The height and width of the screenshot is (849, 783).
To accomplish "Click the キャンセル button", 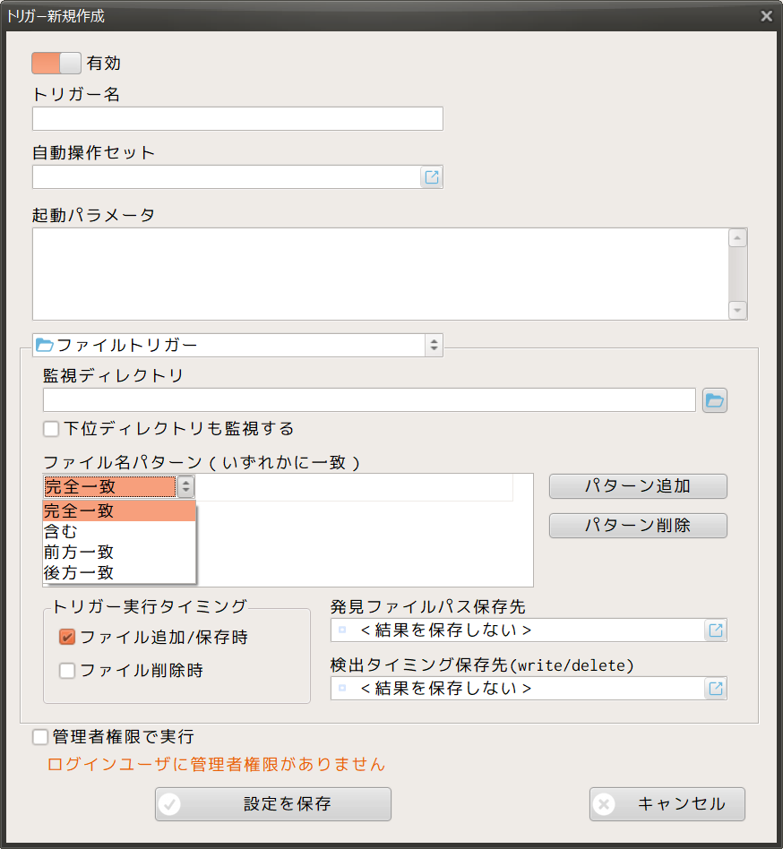I will pyautogui.click(x=667, y=804).
